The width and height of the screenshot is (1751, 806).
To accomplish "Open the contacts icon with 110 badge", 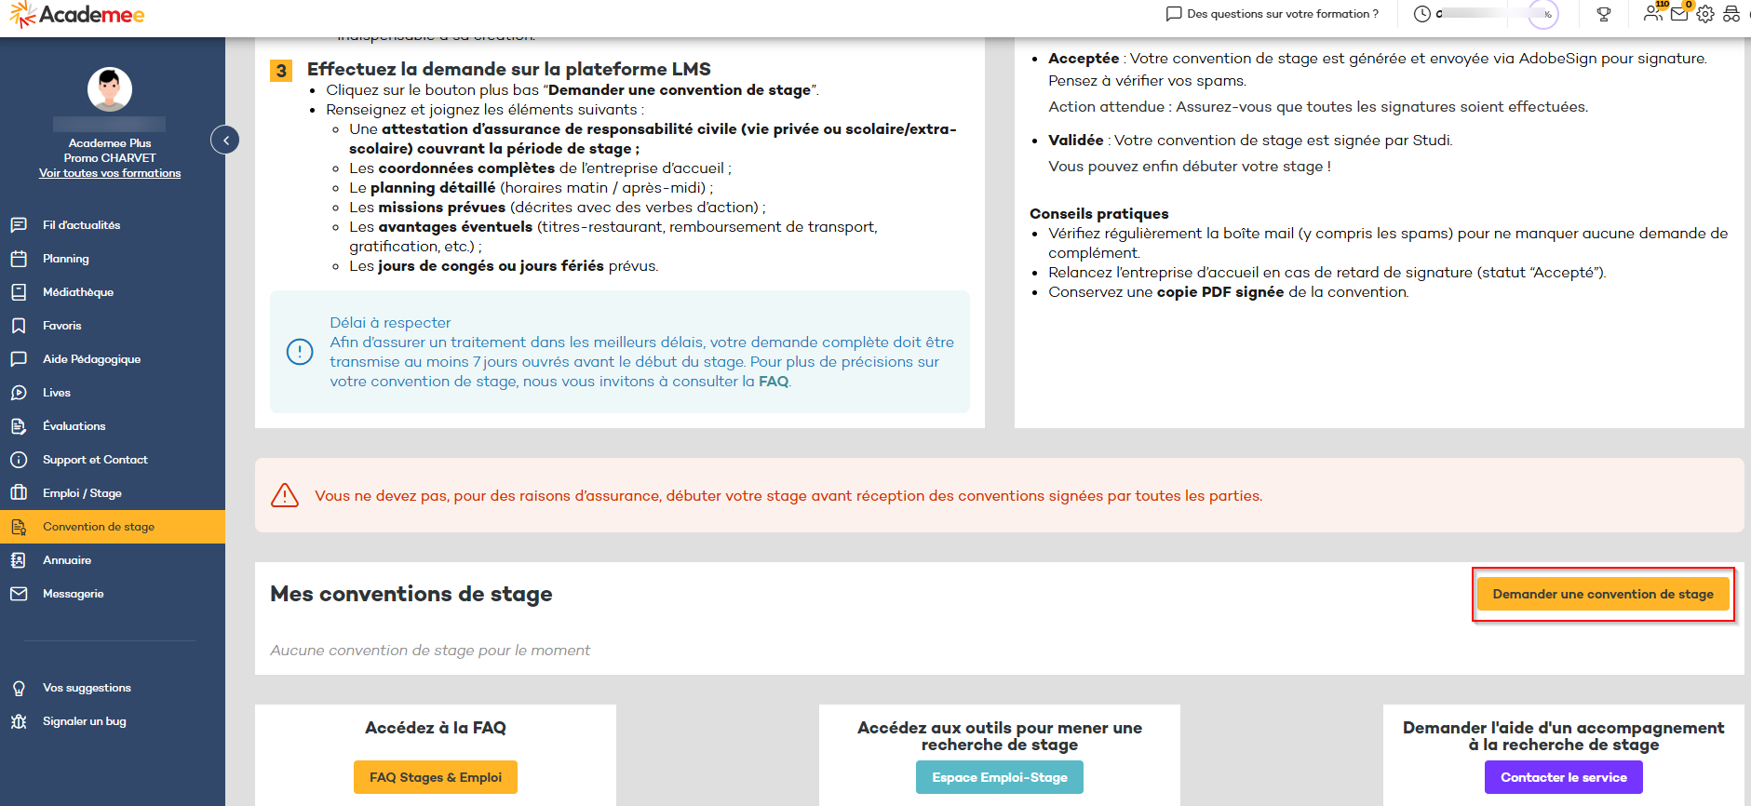I will pos(1652,13).
